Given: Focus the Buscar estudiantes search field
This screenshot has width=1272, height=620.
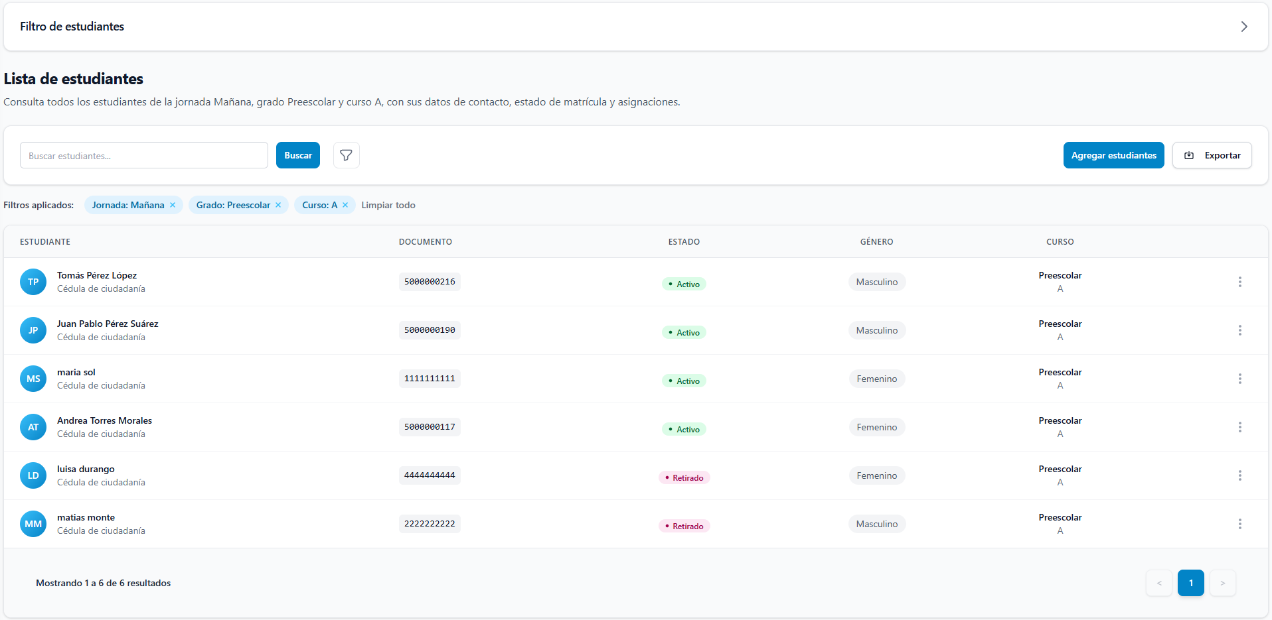Looking at the screenshot, I should (144, 155).
